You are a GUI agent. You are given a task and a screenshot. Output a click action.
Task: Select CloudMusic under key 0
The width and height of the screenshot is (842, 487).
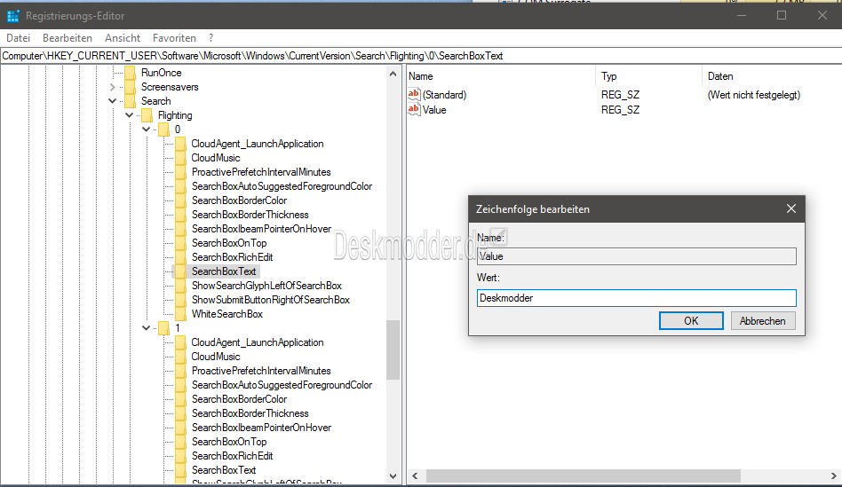(x=215, y=158)
